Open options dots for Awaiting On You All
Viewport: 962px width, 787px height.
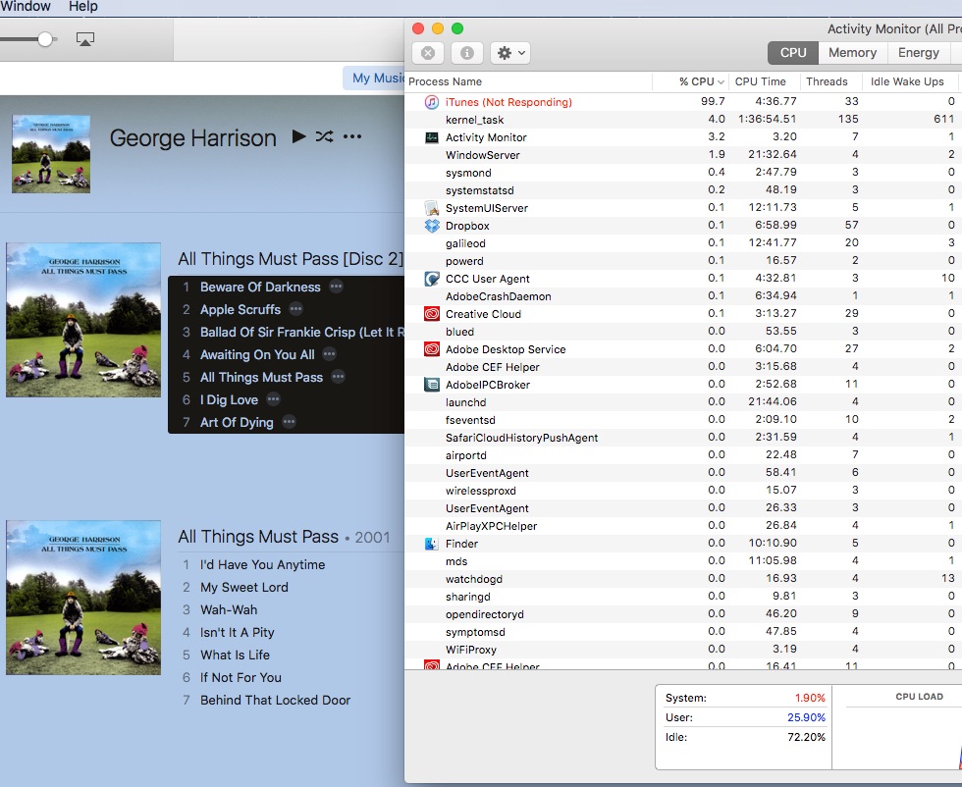click(330, 354)
